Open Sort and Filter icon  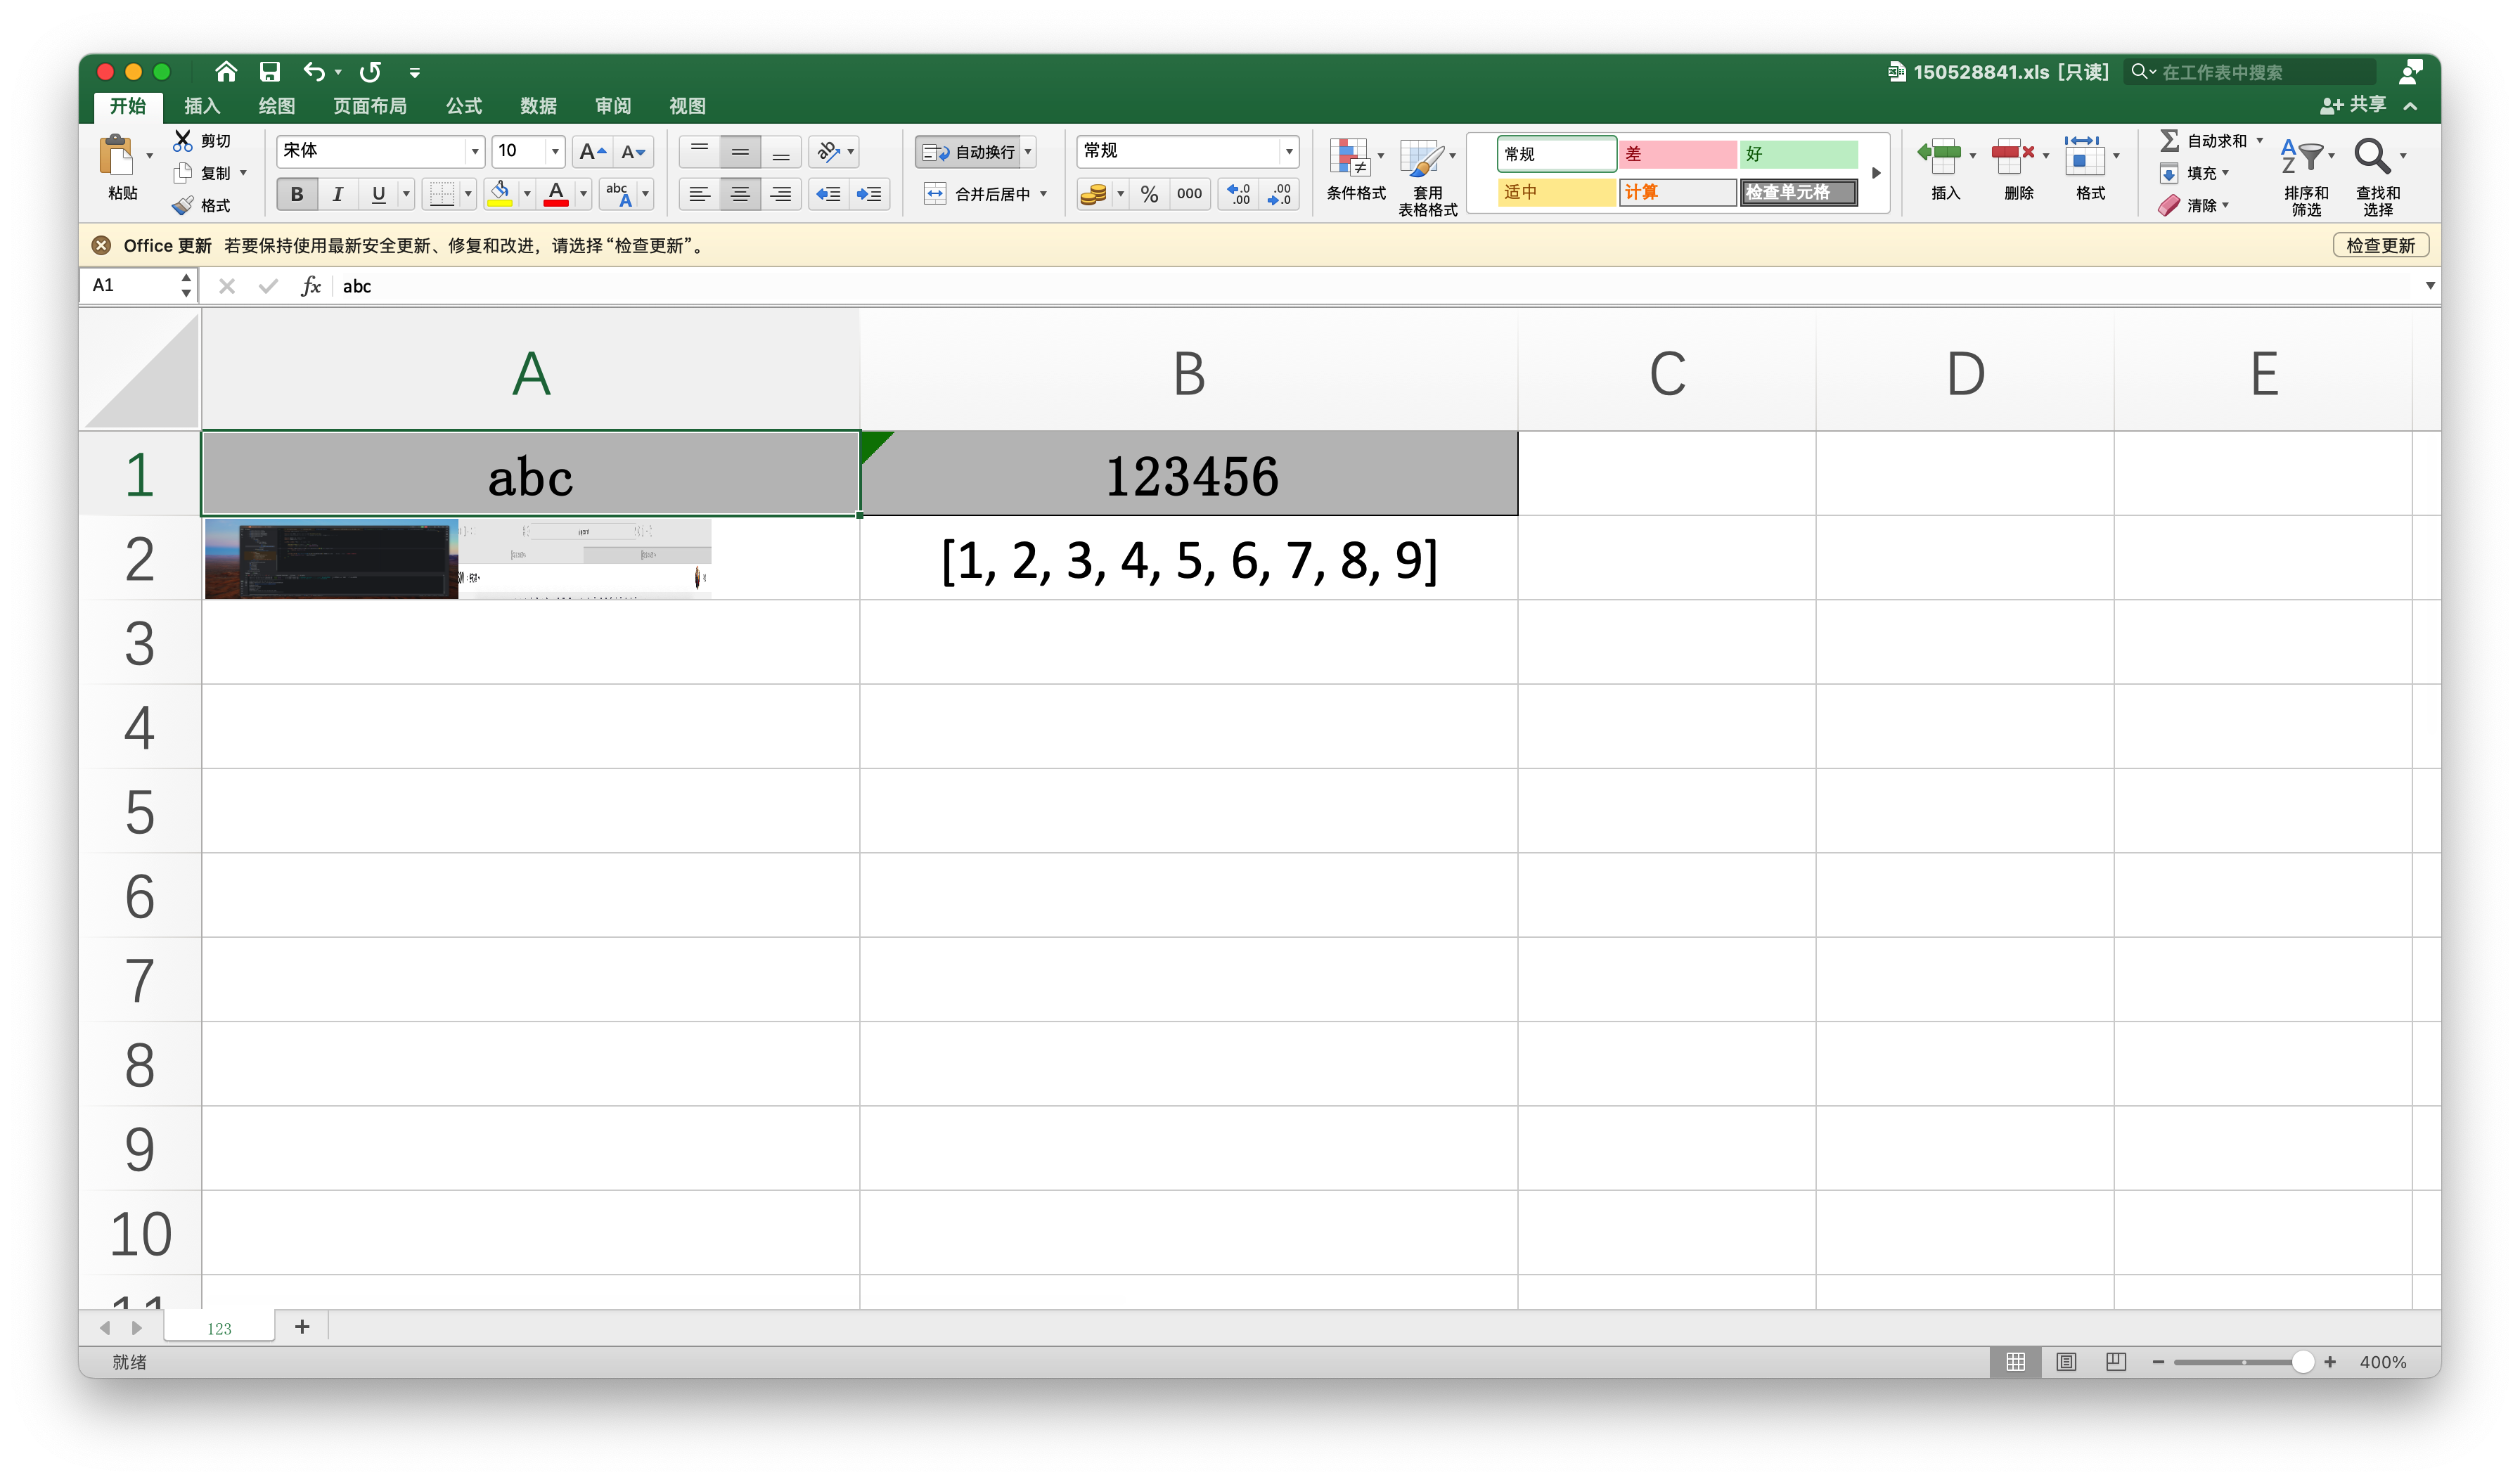click(x=2301, y=156)
